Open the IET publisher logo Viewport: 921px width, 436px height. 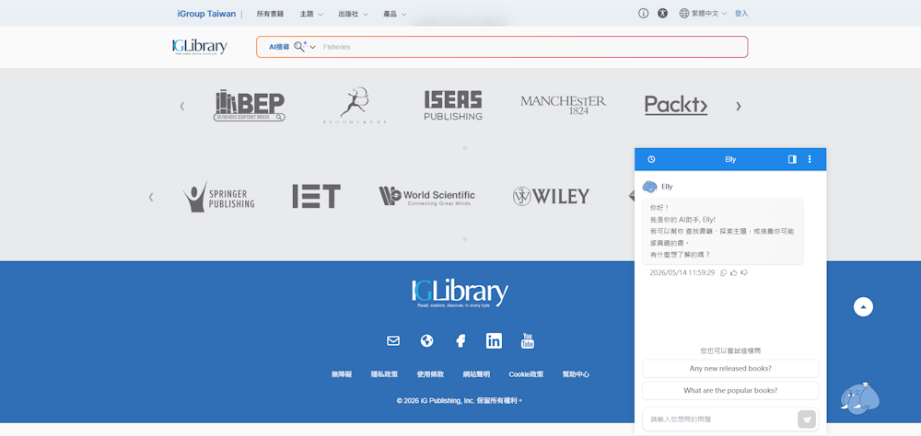[x=317, y=196]
